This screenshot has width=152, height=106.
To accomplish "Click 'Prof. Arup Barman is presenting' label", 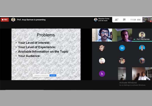I will point(31,20).
